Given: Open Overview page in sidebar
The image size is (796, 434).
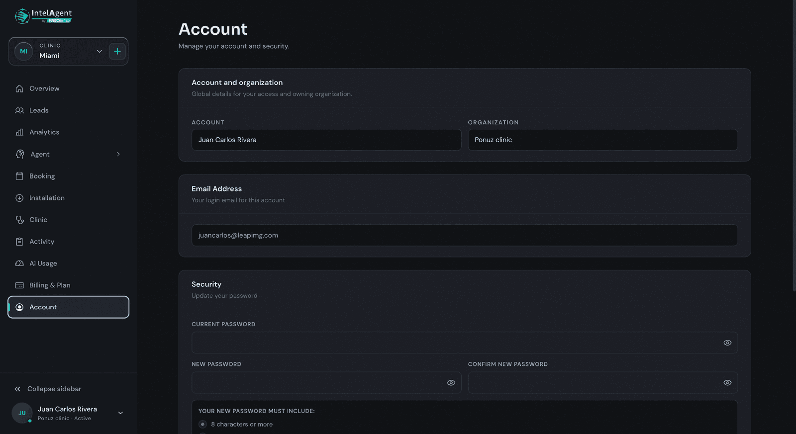Looking at the screenshot, I should coord(44,88).
